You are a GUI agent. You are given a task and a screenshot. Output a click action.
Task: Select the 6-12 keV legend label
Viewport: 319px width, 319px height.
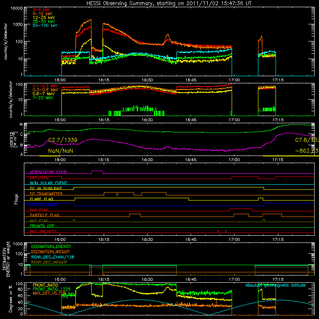tap(43, 14)
